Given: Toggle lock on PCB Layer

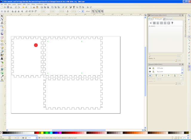Looking at the screenshot, I should [x=153, y=68].
